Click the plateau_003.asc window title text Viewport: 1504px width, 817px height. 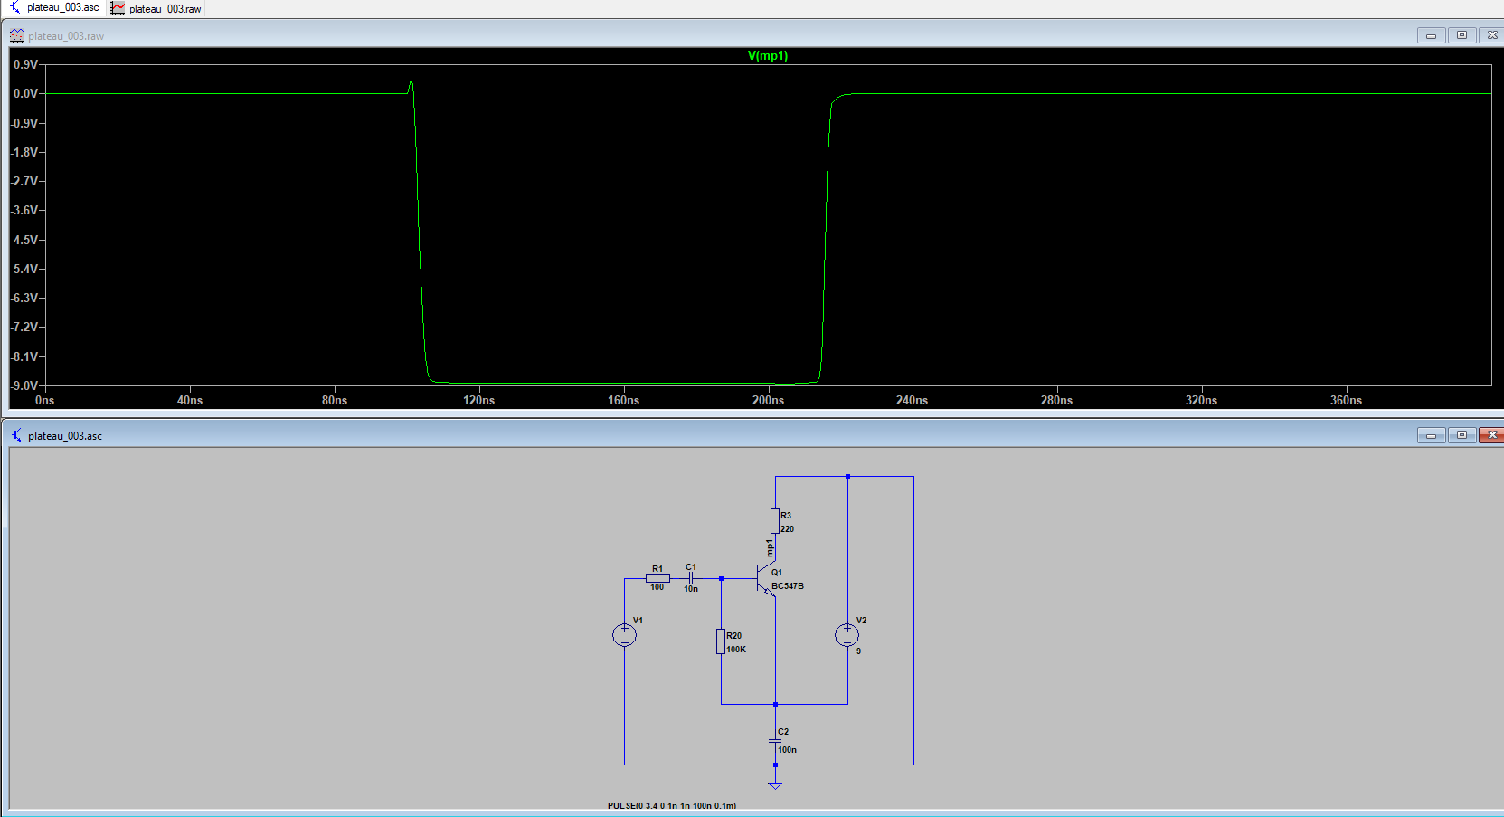65,436
